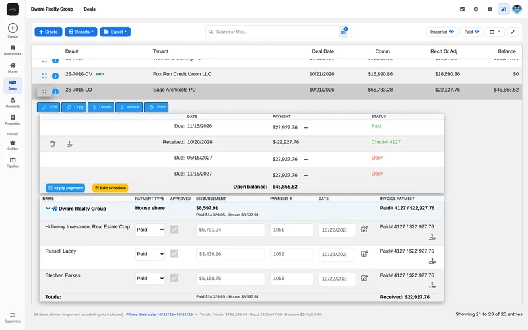This screenshot has height=330, width=528.
Task: Edit Russell Lacey payment with pencil icon
Action: 364,253
